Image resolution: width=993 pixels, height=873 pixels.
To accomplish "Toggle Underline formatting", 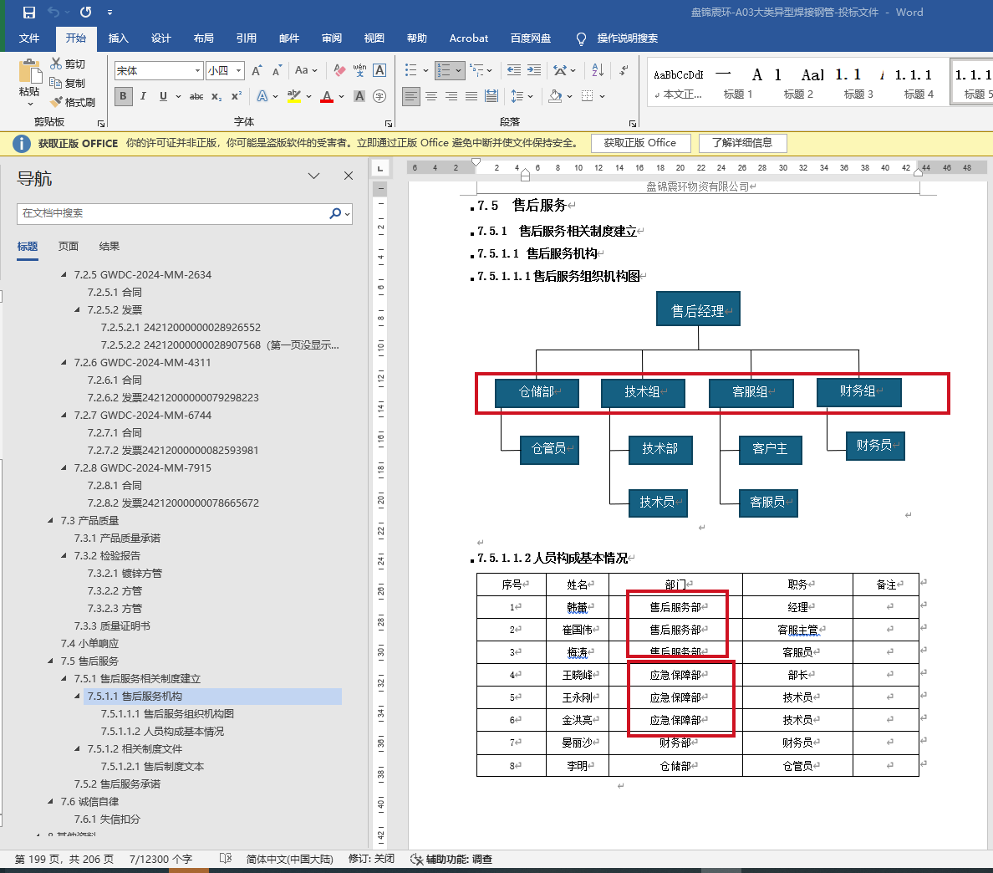I will click(x=163, y=96).
